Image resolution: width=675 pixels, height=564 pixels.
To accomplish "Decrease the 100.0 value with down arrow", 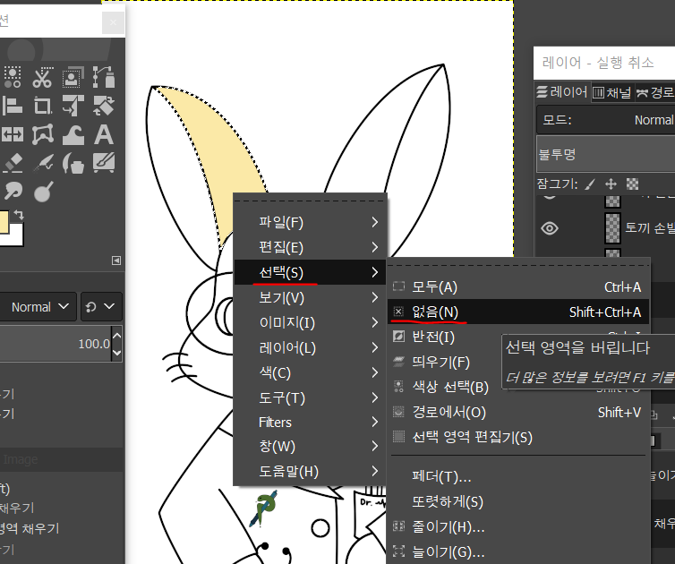I will coord(116,352).
